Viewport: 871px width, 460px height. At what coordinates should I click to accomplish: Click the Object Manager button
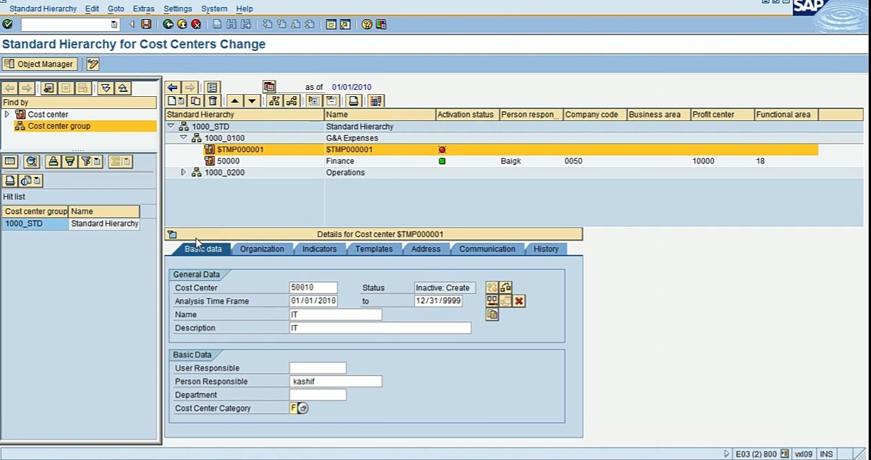click(39, 64)
